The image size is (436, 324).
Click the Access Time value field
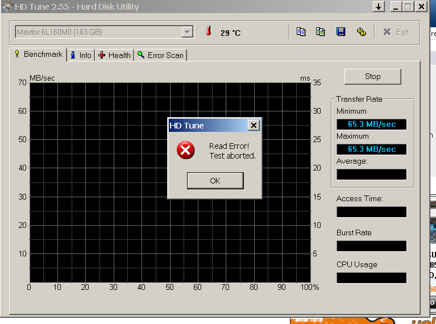point(372,212)
